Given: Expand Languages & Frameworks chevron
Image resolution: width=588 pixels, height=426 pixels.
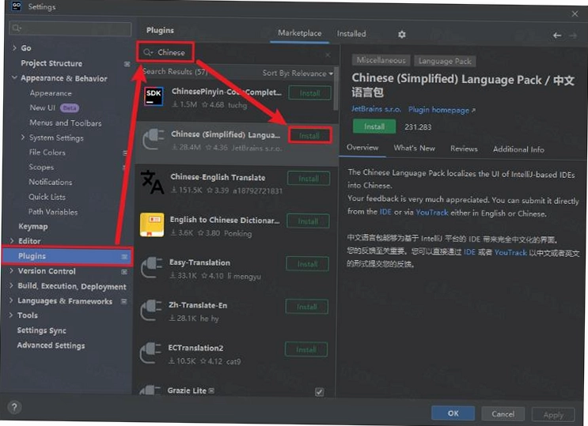Looking at the screenshot, I should pos(11,300).
